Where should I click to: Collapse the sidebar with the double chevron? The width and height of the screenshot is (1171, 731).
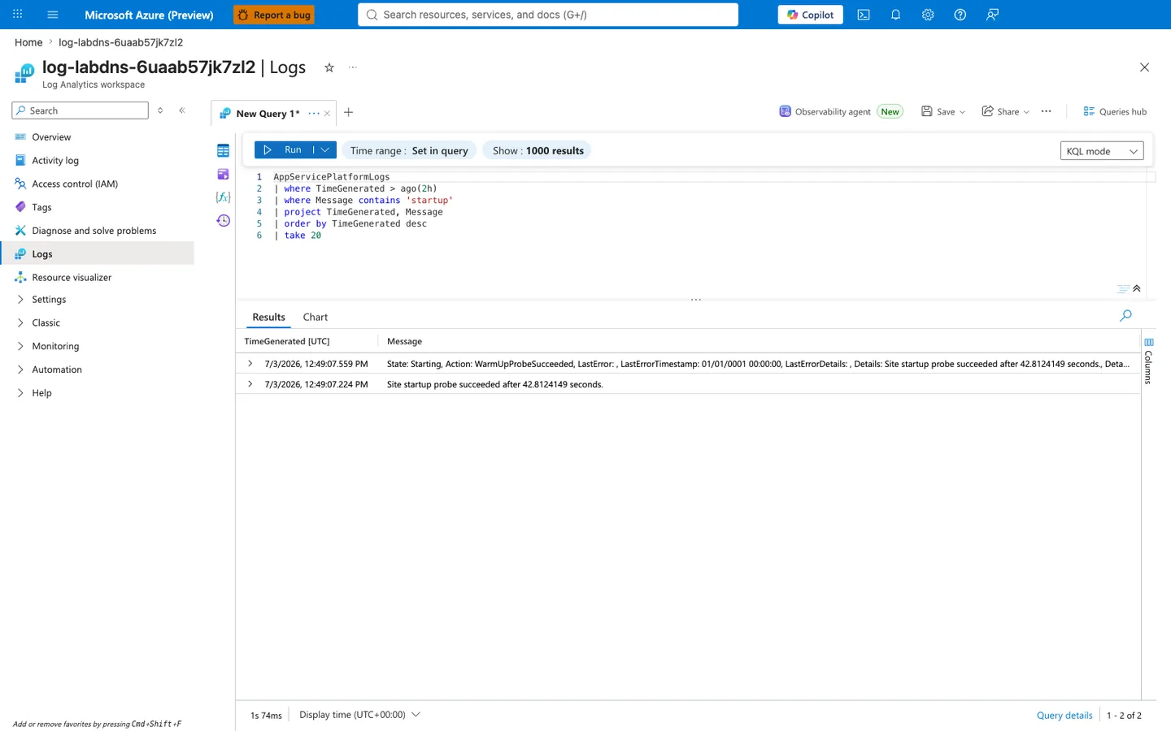click(182, 110)
